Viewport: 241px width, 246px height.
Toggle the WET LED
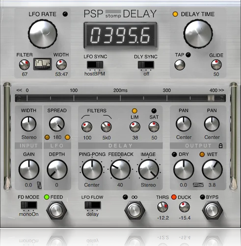202,154
